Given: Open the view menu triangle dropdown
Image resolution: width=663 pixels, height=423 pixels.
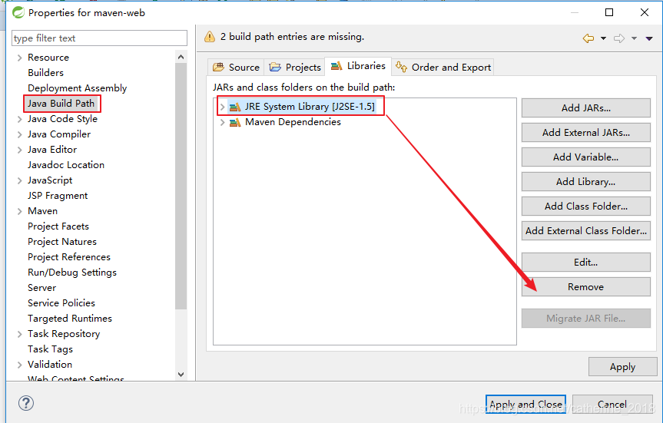Looking at the screenshot, I should (x=649, y=38).
